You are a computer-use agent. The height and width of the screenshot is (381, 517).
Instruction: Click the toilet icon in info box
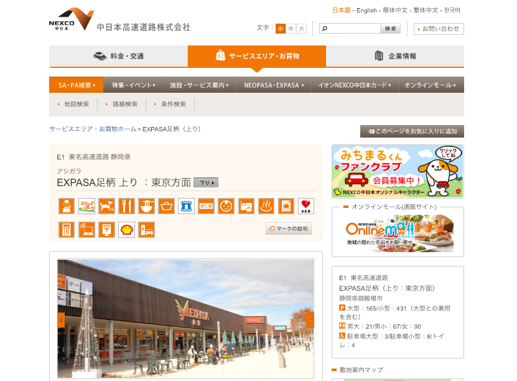(342, 326)
